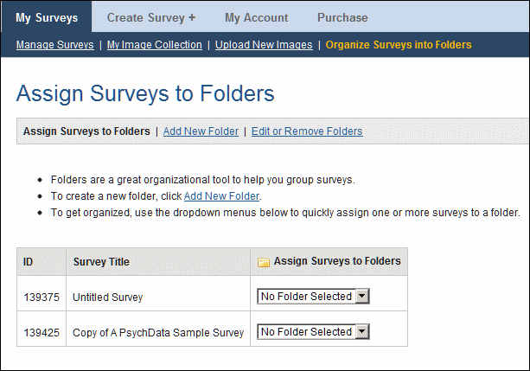
Task: Open folder dropdown for PsychData Sample Survey
Action: click(x=313, y=332)
